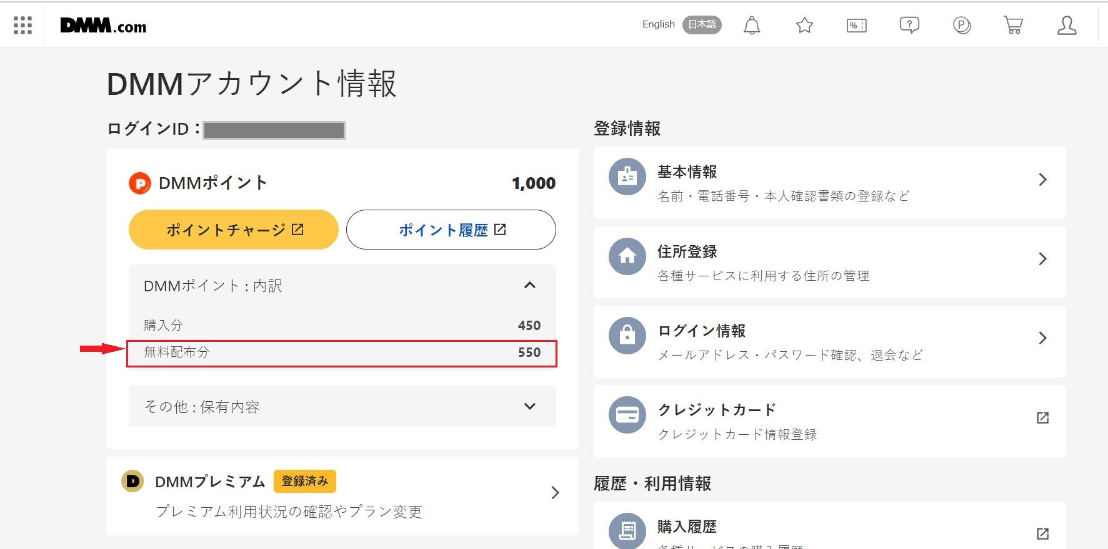Open ログイン情報 settings item

(x=829, y=341)
